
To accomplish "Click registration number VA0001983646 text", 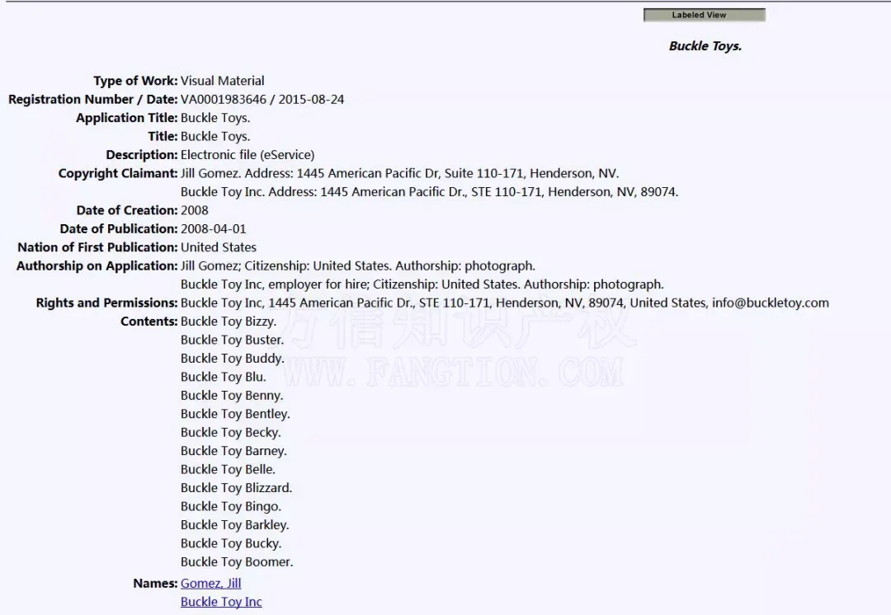I will (224, 100).
